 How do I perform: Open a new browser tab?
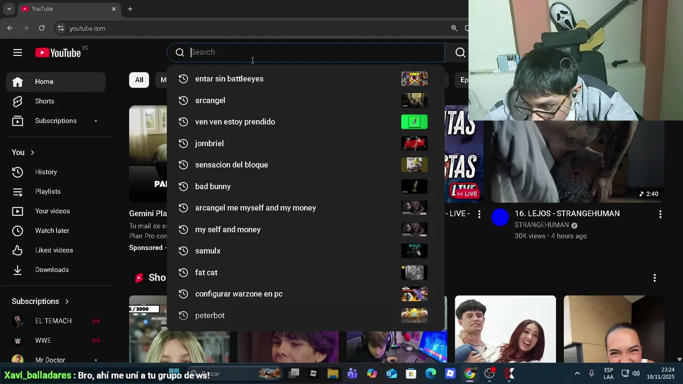(130, 9)
